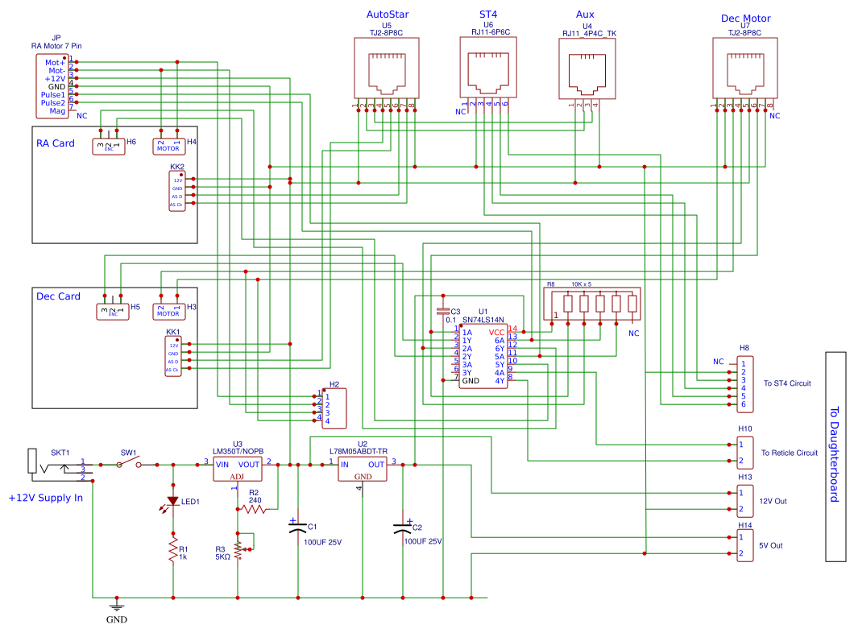Pick the KK2 connector symbol
The width and height of the screenshot is (854, 633).
click(177, 191)
